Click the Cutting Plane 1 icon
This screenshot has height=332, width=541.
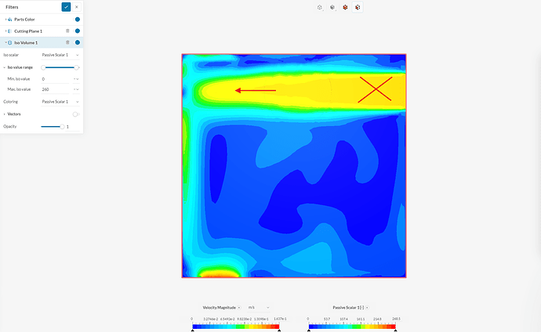pyautogui.click(x=9, y=31)
